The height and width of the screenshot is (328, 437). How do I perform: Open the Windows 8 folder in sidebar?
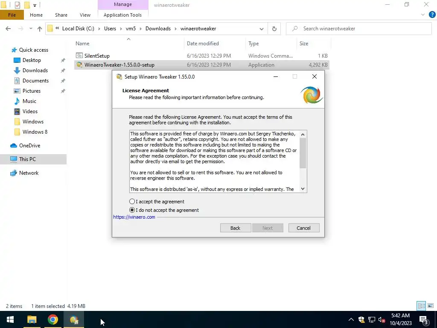35,132
